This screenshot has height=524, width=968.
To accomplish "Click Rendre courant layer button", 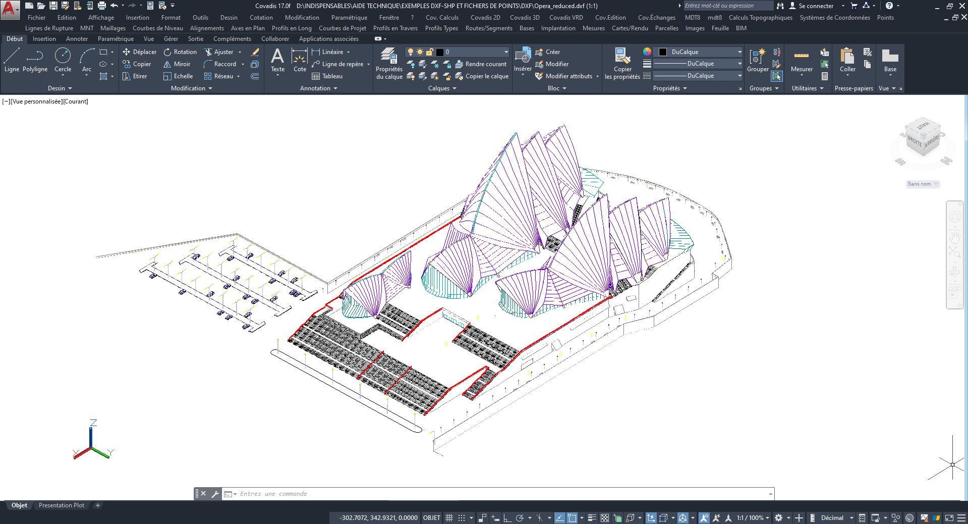I will [x=480, y=64].
